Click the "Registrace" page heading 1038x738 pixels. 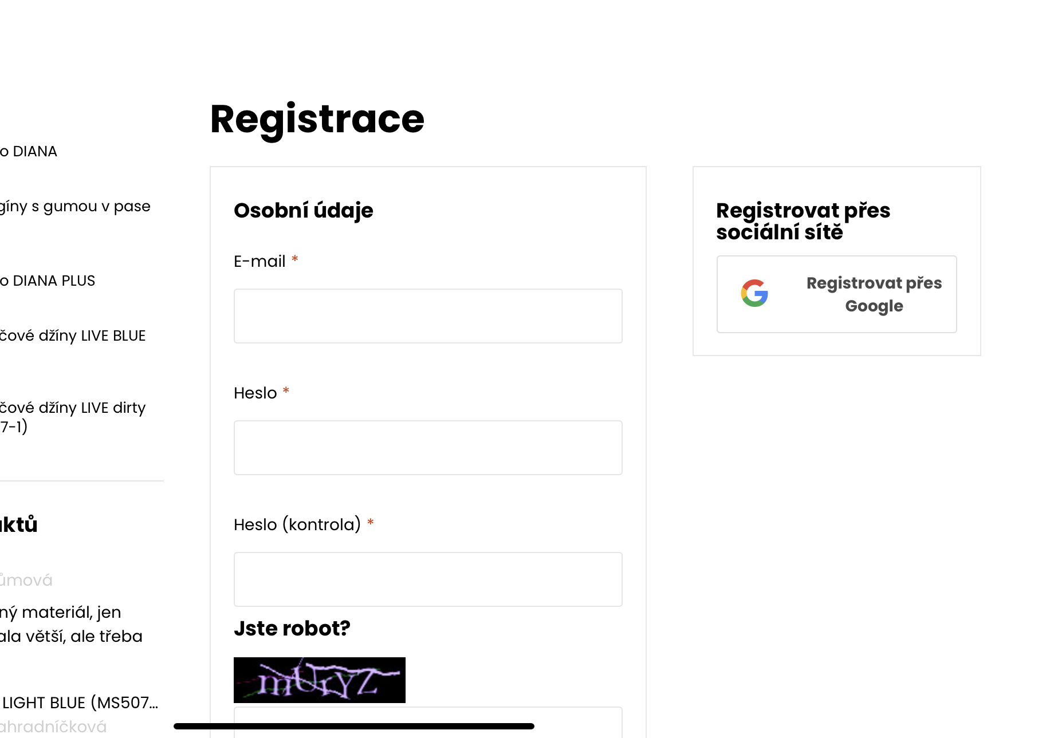[316, 119]
